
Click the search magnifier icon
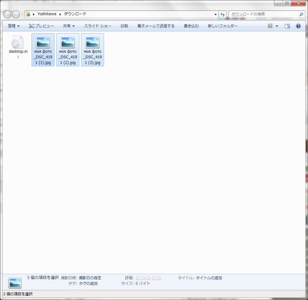click(x=301, y=14)
